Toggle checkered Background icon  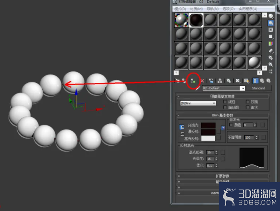tap(271, 30)
